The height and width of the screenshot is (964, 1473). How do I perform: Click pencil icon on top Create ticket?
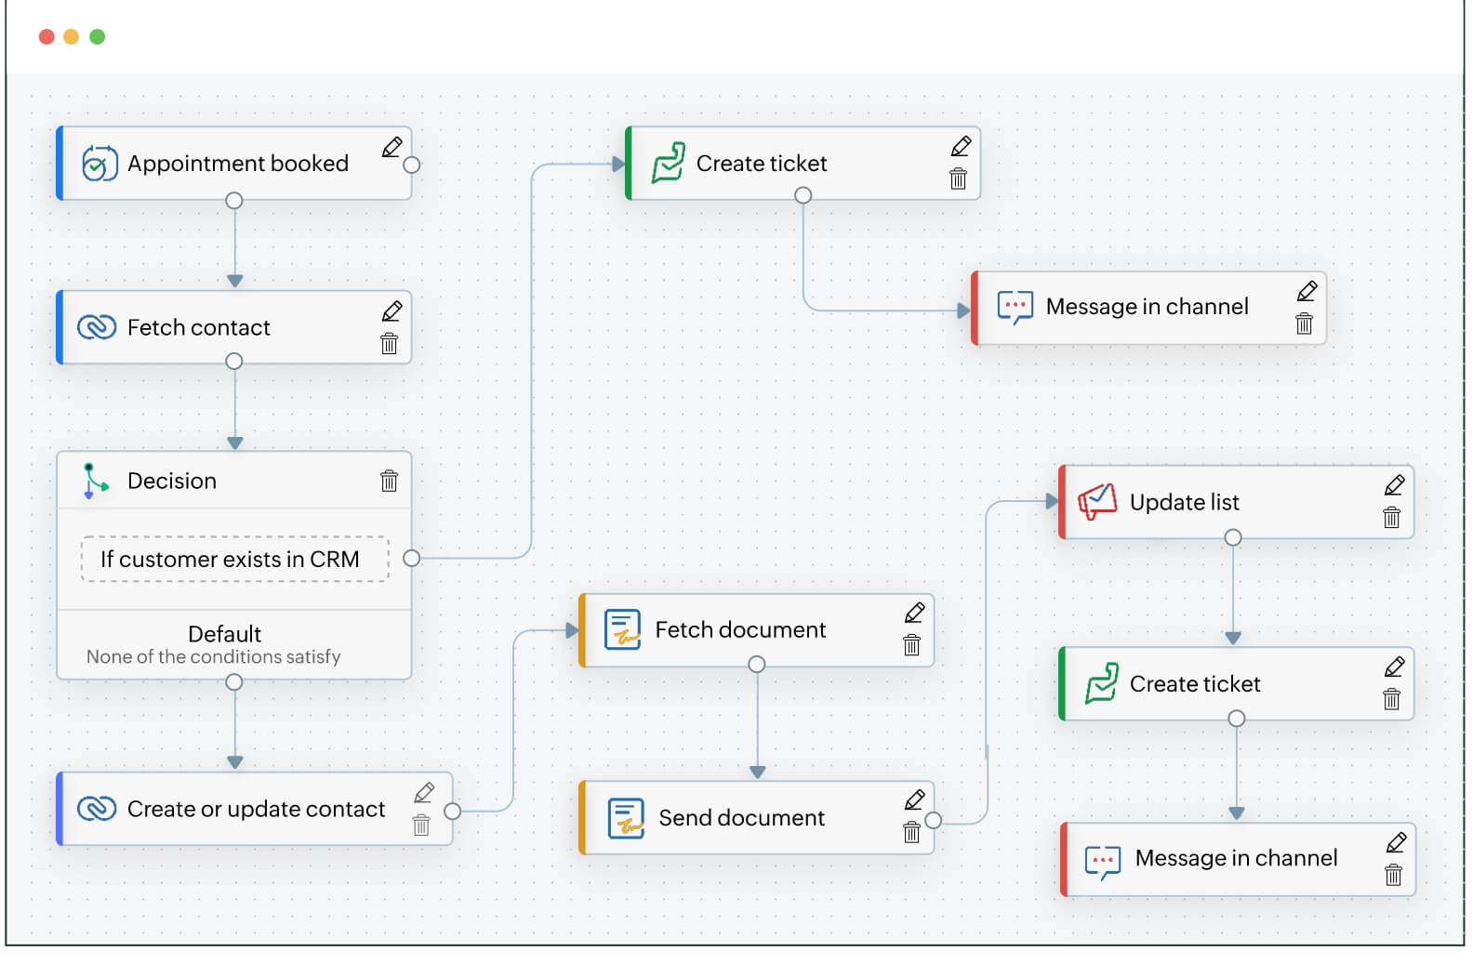pos(961,146)
